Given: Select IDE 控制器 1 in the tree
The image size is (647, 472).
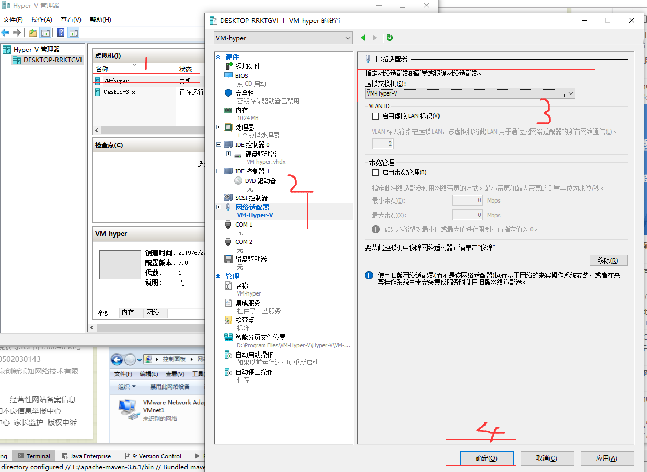Looking at the screenshot, I should [252, 171].
